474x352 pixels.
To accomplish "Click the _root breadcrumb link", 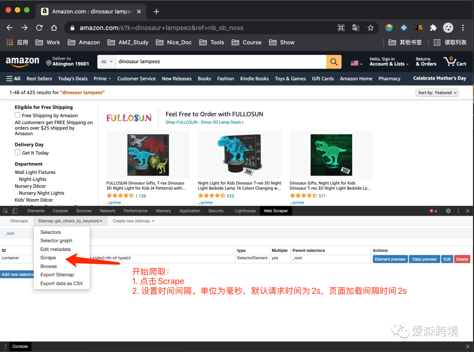I will tap(9, 233).
